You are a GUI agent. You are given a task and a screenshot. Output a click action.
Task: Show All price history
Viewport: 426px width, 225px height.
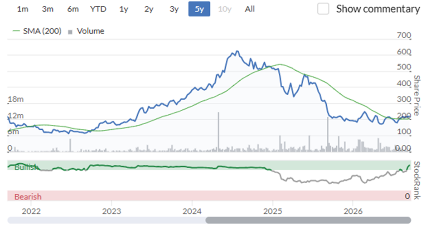250,9
